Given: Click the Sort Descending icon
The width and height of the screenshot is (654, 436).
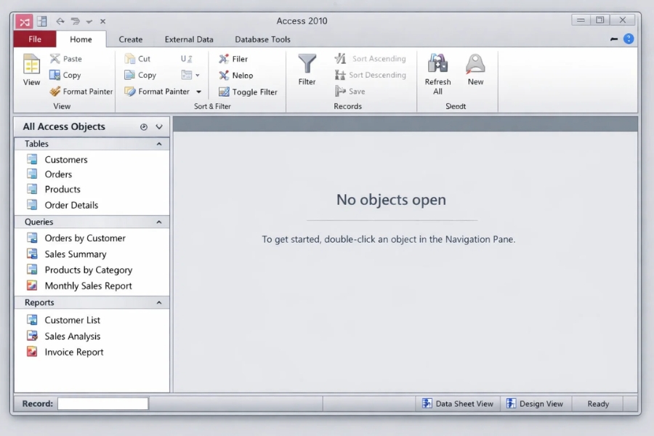Looking at the screenshot, I should [340, 75].
